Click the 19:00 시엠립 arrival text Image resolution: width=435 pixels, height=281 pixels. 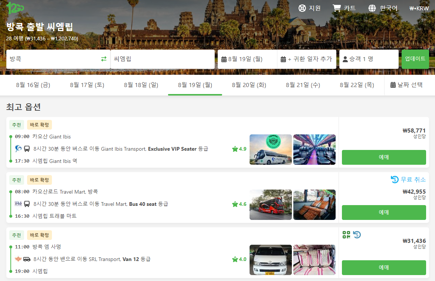point(32,271)
